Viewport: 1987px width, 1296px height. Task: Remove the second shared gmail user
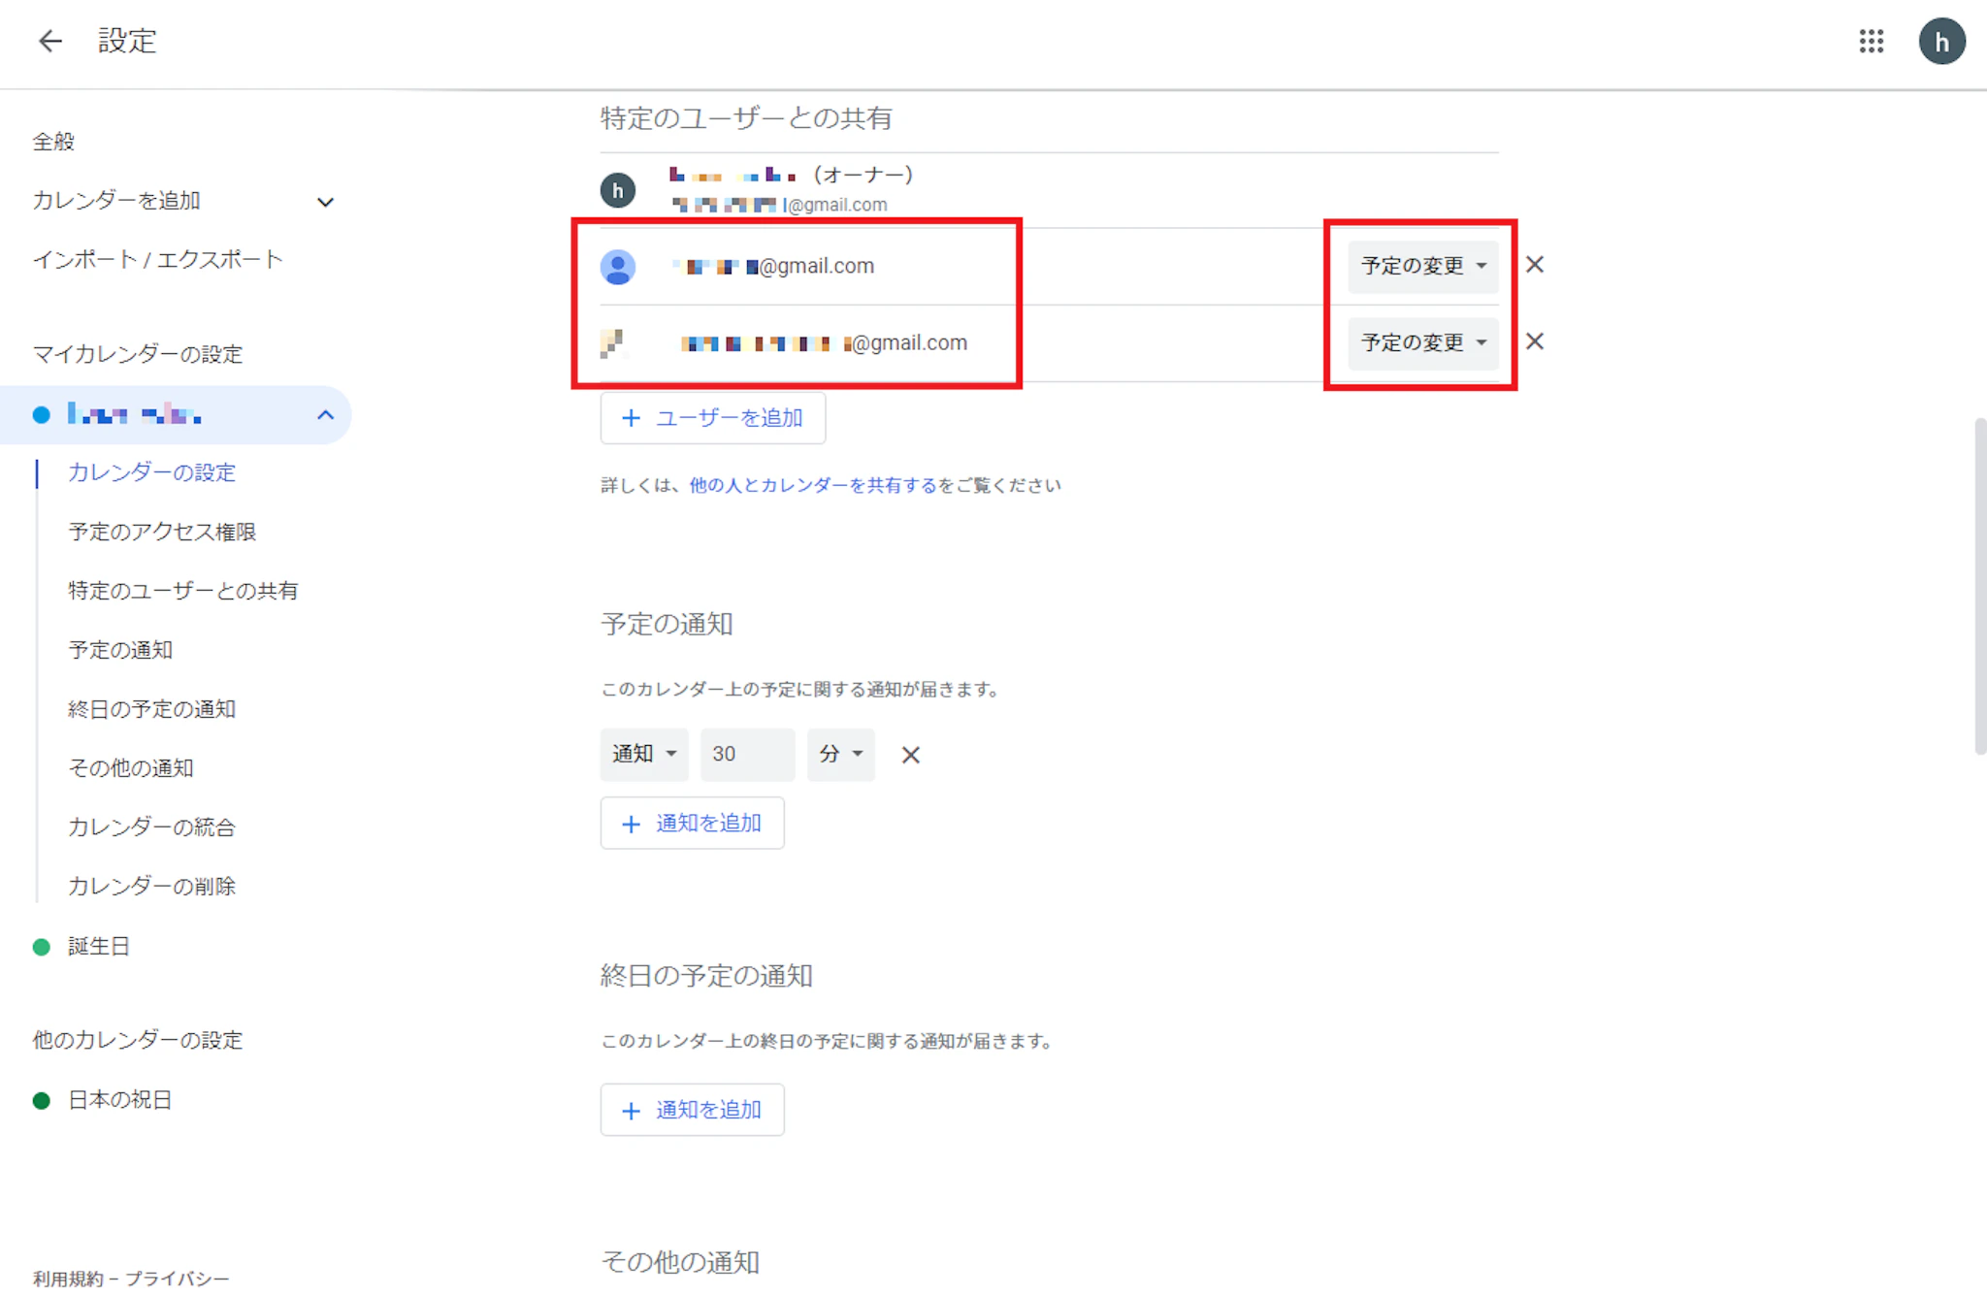coord(1534,341)
